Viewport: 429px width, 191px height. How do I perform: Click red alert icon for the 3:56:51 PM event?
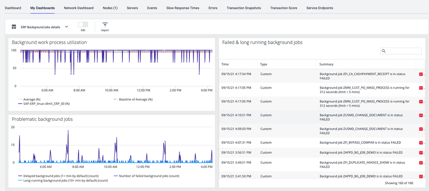(421, 153)
